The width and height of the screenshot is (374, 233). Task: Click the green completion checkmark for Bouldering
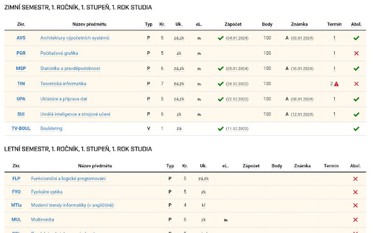356,129
